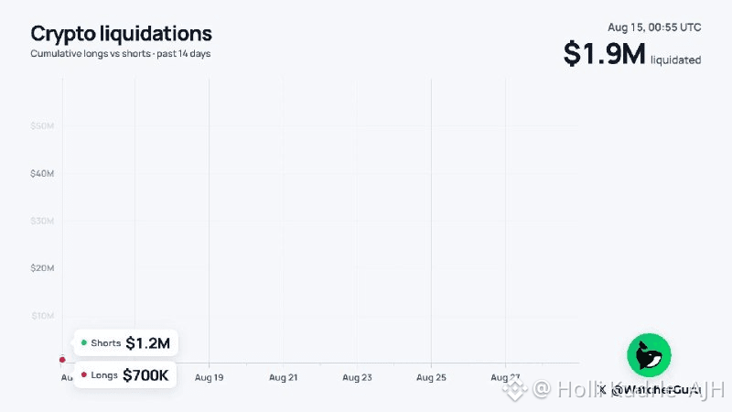Click the $50M y-axis label

click(x=42, y=126)
